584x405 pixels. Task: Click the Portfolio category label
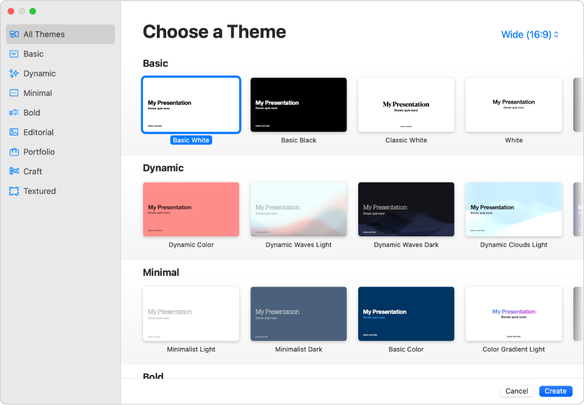(39, 152)
